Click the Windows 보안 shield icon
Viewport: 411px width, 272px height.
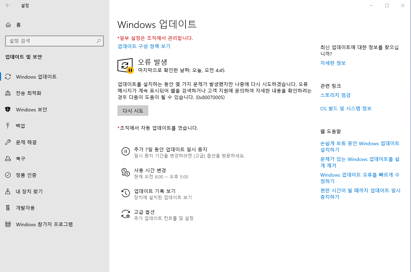tap(8, 109)
